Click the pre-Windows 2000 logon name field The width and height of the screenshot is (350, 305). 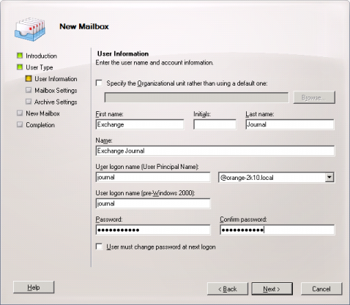click(153, 203)
